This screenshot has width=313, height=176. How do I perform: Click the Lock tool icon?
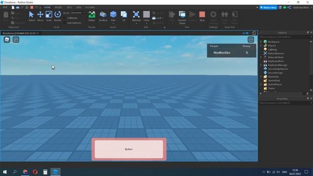point(154,18)
